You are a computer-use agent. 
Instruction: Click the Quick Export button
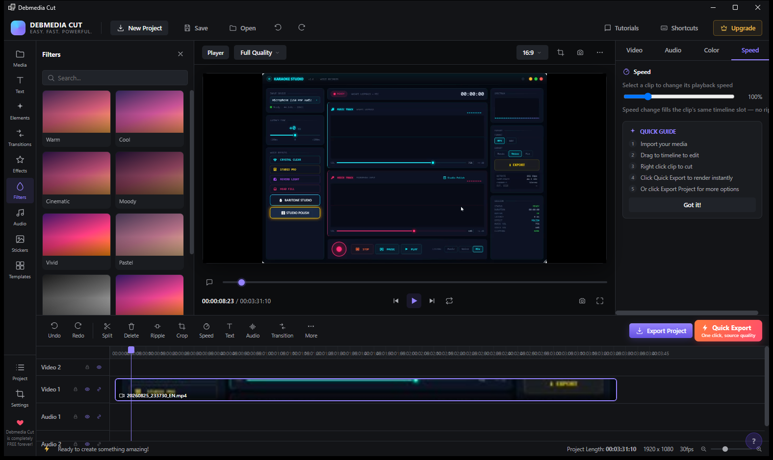click(728, 331)
